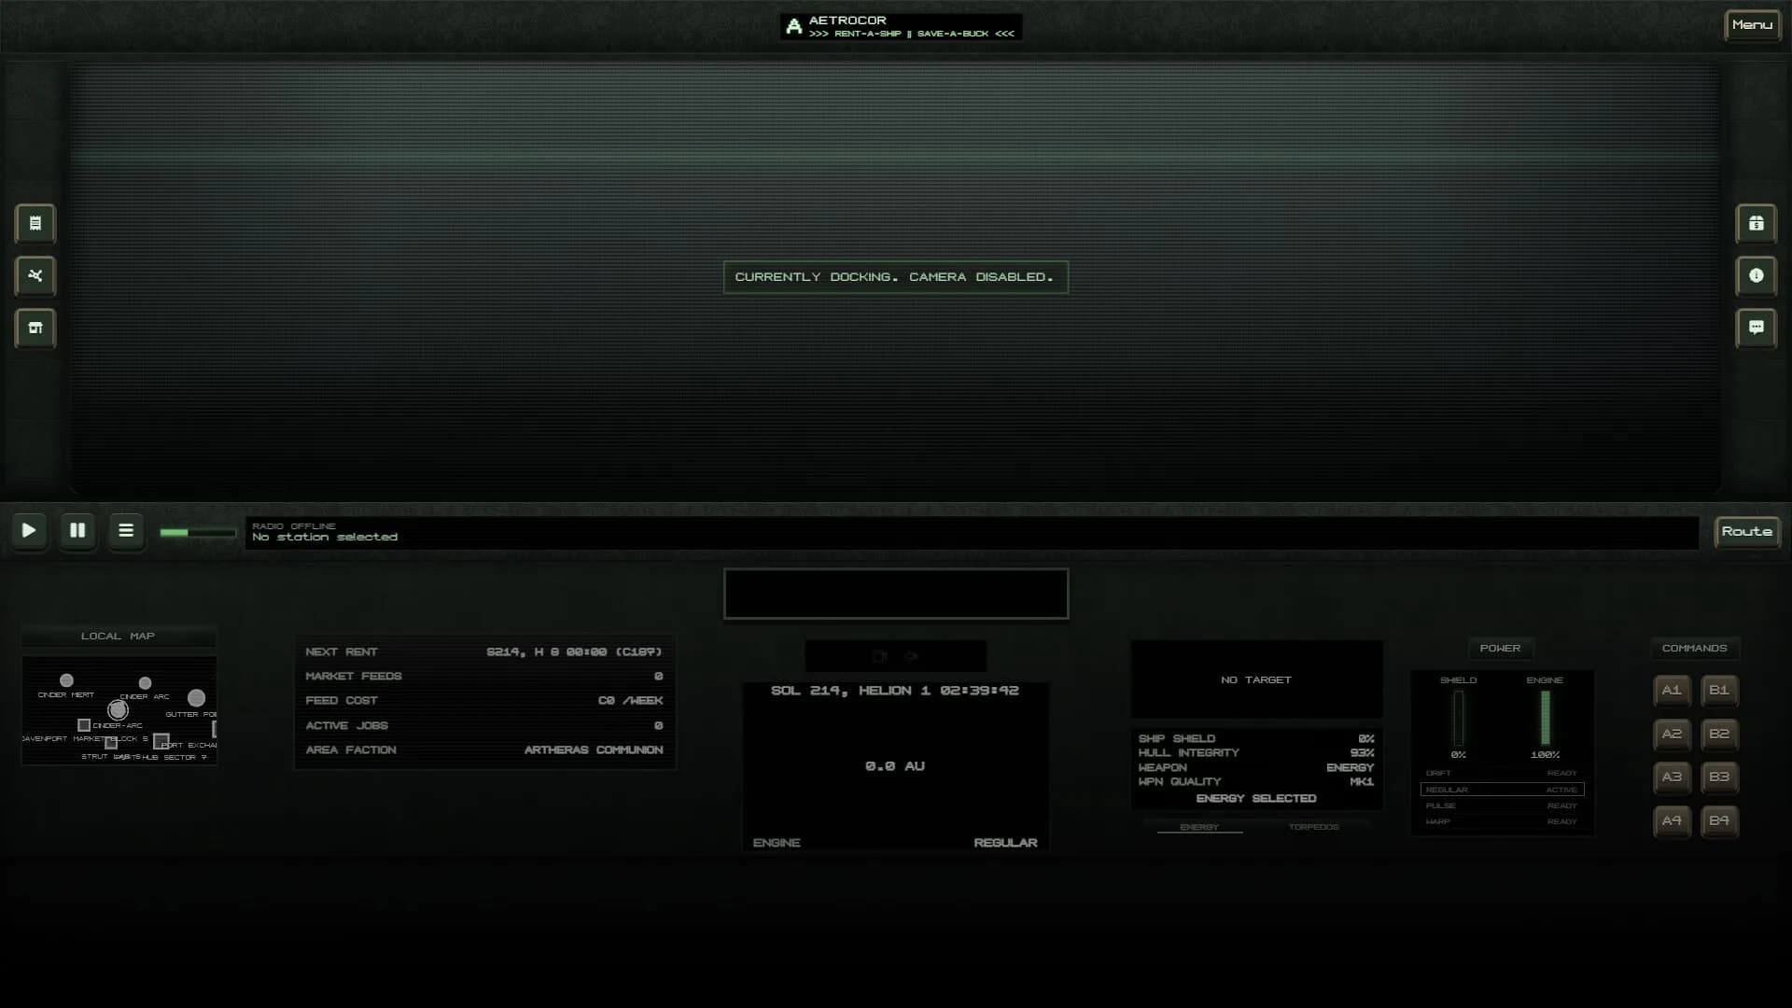Select Drift engine mode

click(x=1502, y=774)
